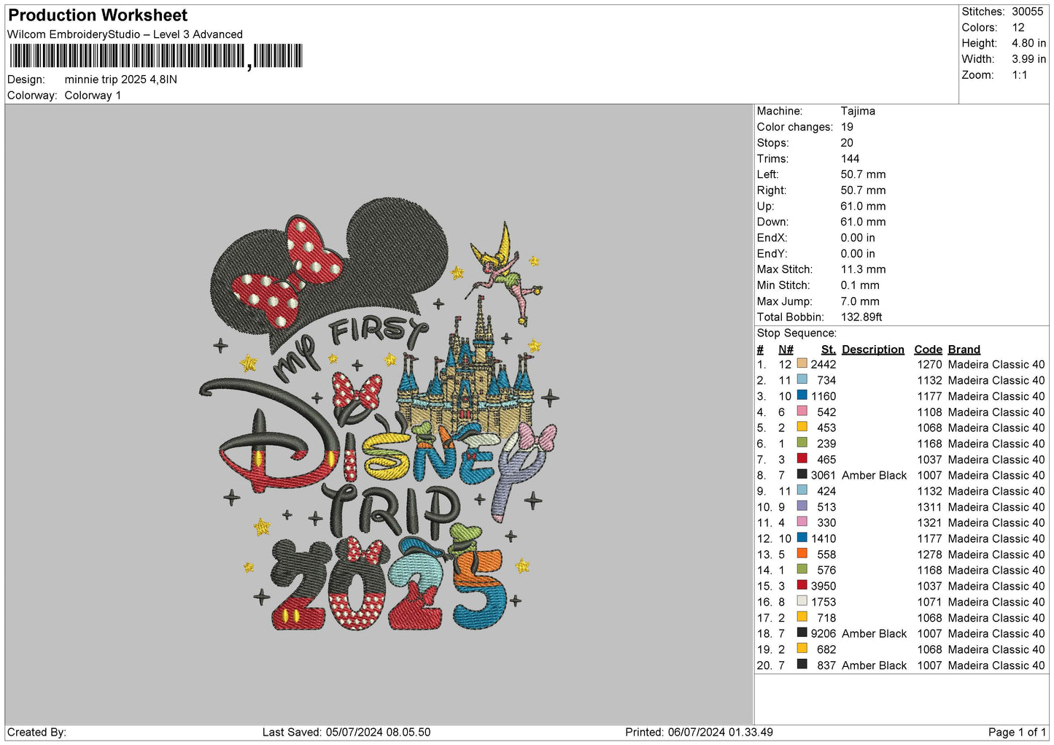Image resolution: width=1054 pixels, height=745 pixels.
Task: Click the dark blue swatch beside count 1160
Action: click(802, 395)
